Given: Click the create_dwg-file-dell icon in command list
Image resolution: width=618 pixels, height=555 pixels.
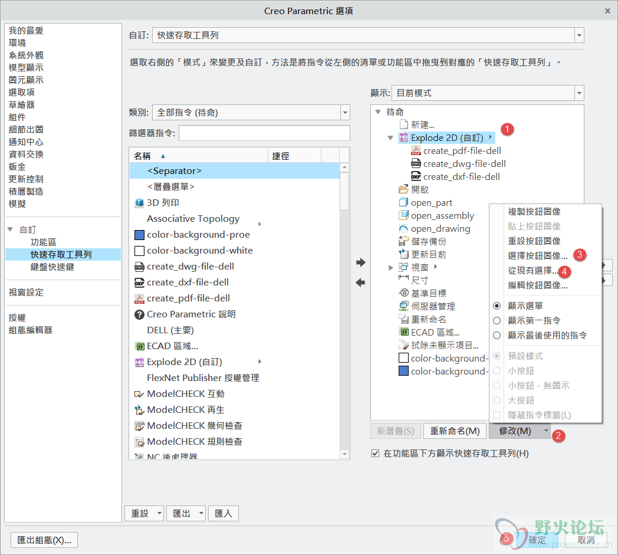Looking at the screenshot, I should pyautogui.click(x=140, y=267).
